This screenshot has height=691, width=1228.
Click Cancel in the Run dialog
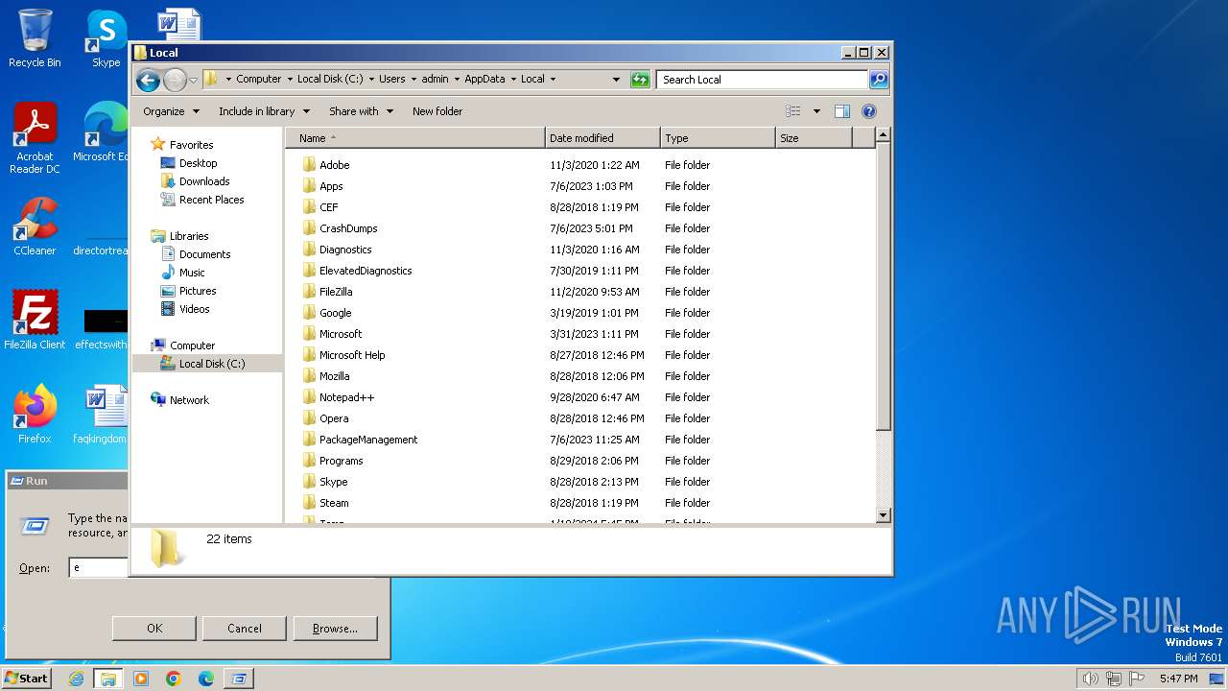(245, 629)
